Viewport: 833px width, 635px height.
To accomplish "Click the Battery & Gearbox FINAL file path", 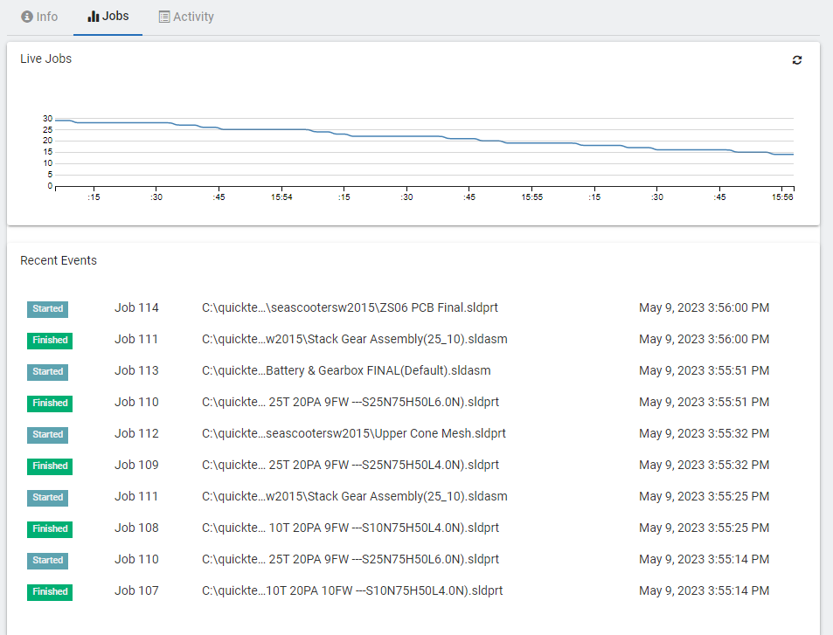I will coord(346,370).
